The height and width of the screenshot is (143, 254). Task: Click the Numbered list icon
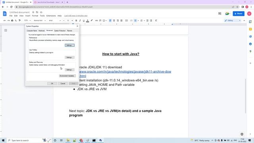click(141, 21)
